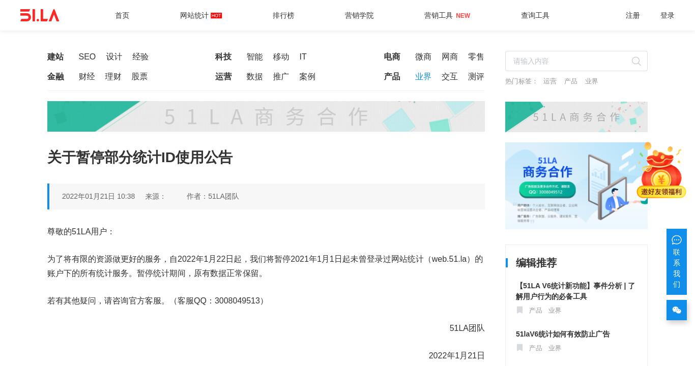Open 查询工具 menu item
This screenshot has height=366, width=695.
click(535, 15)
